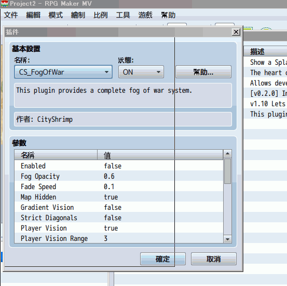This screenshot has width=287, height=286.
Task: Confirm with the 確定 button
Action: click(x=163, y=259)
